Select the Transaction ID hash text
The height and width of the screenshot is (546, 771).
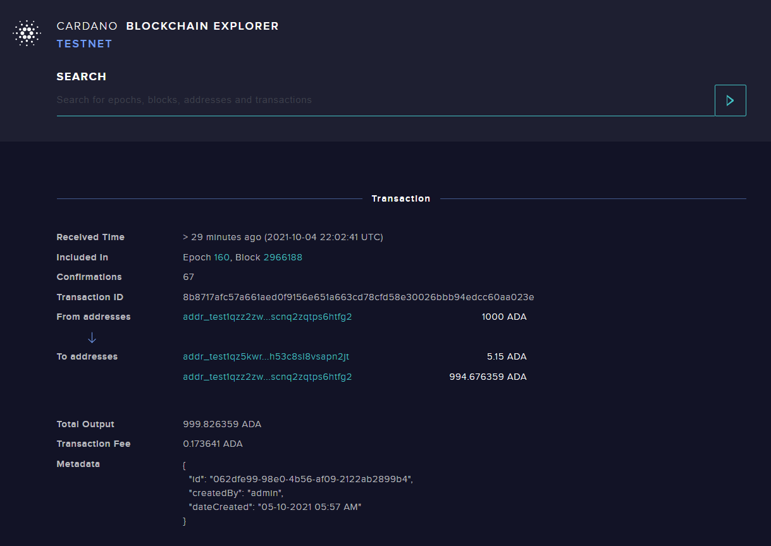tap(359, 297)
